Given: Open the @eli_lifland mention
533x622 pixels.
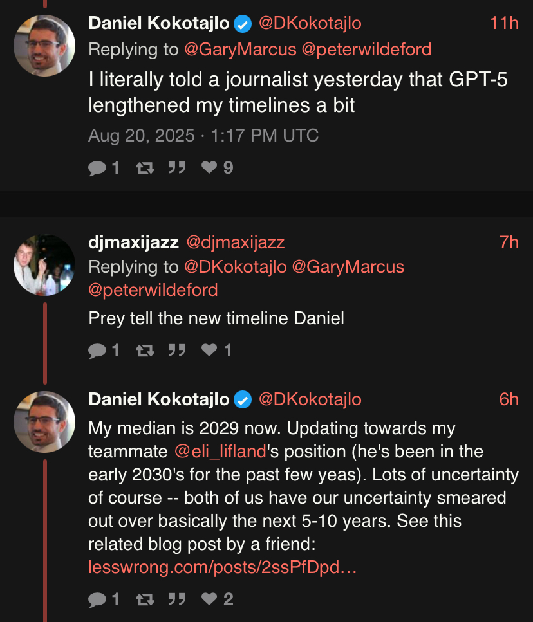Looking at the screenshot, I should pos(220,452).
